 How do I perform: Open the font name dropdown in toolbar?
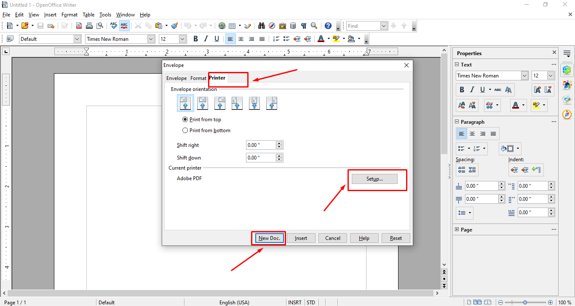(x=151, y=39)
